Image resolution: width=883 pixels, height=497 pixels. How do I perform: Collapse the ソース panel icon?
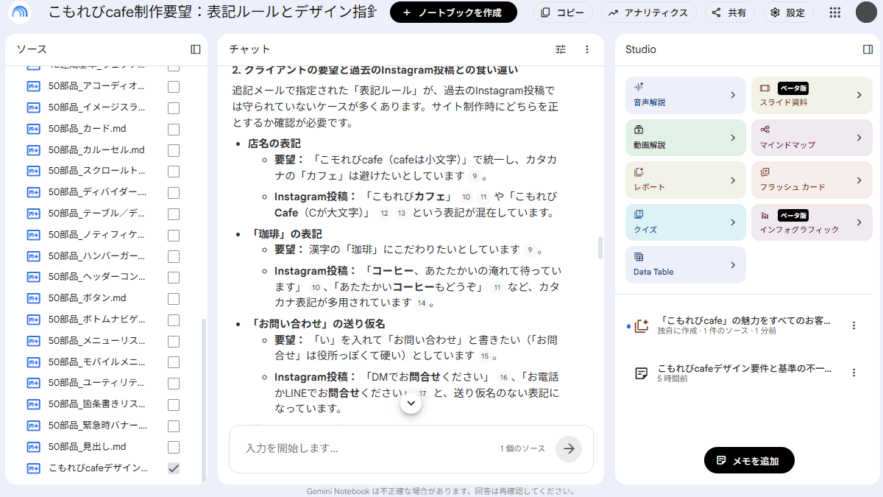196,49
